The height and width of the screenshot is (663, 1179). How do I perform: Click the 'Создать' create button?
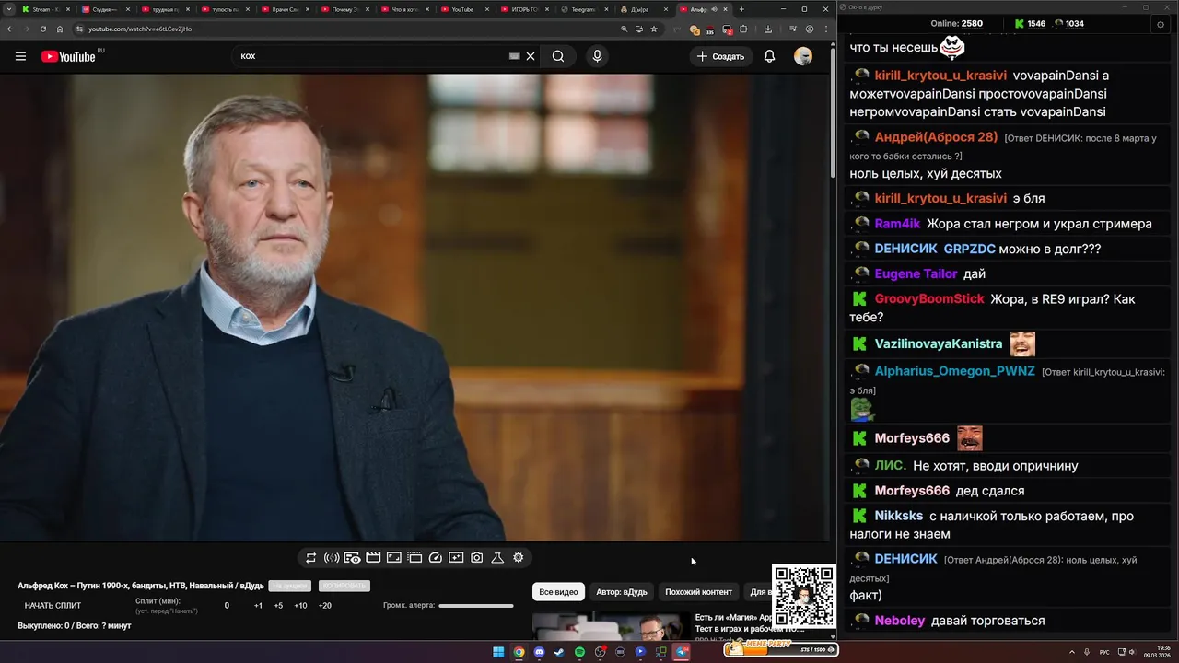720,56
